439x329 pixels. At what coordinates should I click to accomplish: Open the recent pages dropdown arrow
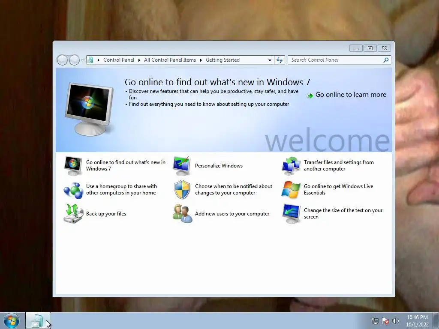83,60
